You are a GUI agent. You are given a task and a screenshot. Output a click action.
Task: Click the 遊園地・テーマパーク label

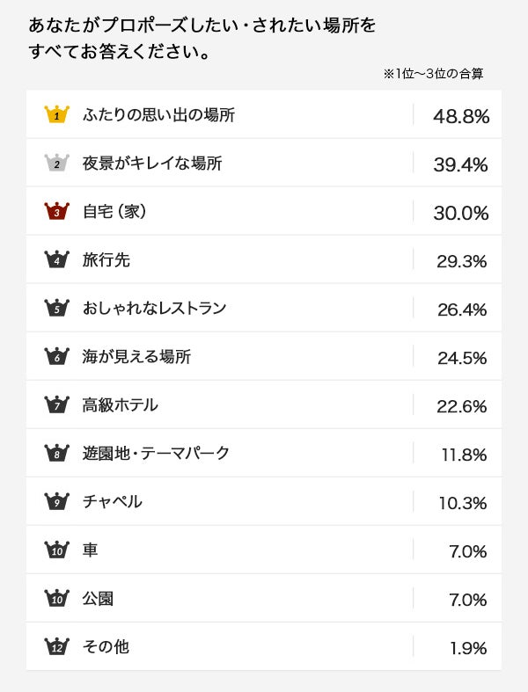(156, 453)
